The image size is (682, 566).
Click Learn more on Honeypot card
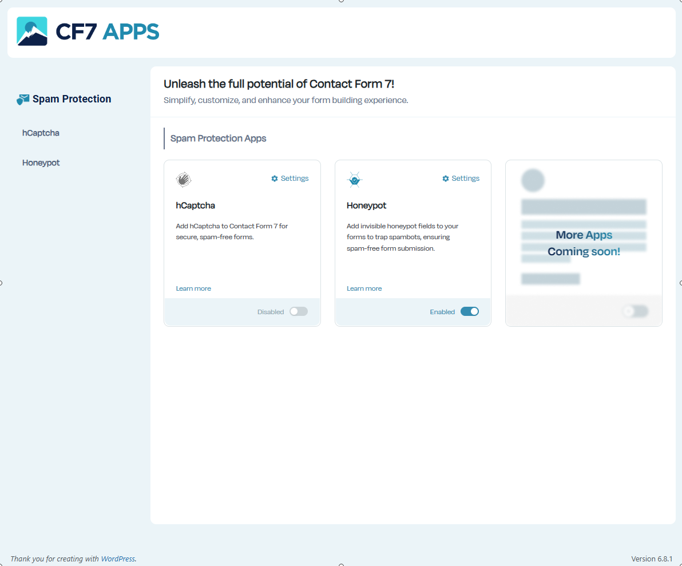coord(364,288)
